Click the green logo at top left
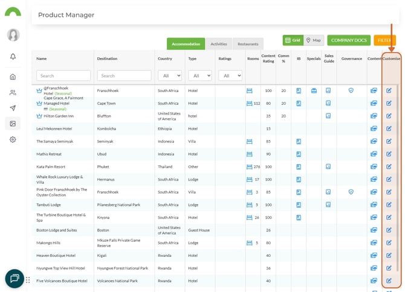405x292 pixels. tap(13, 12)
